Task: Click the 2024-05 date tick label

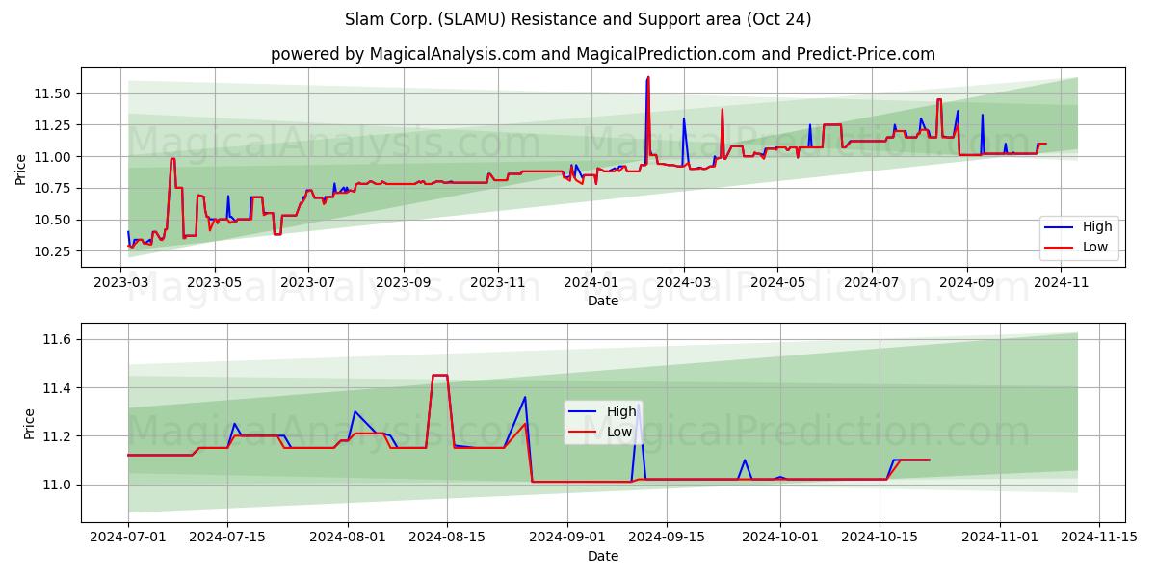Action: pos(778,283)
